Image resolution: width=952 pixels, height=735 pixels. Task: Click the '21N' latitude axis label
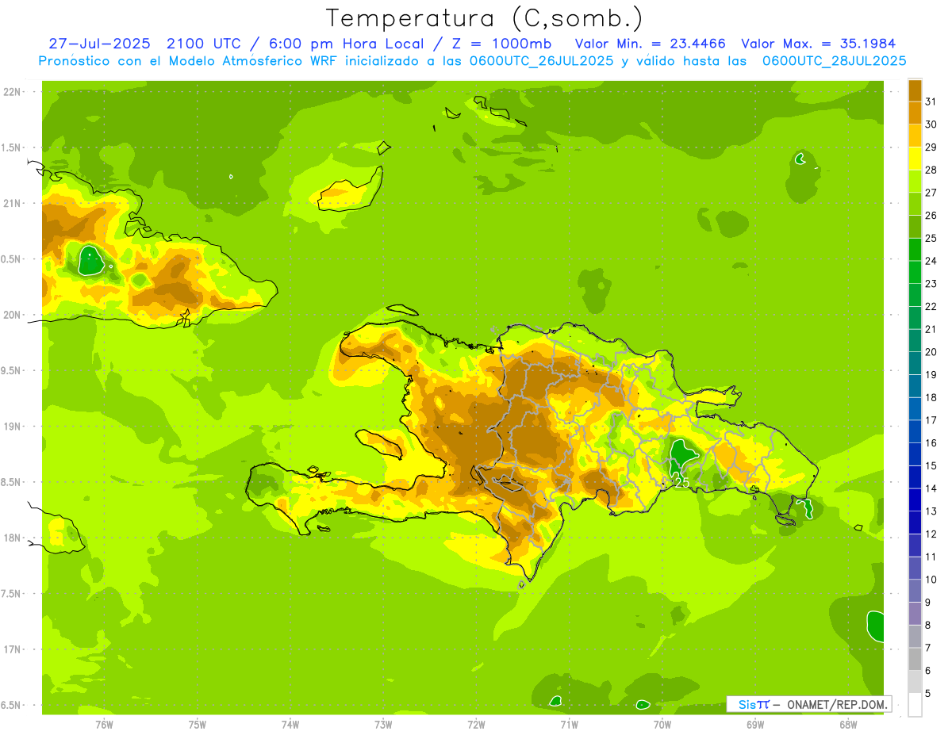pyautogui.click(x=12, y=203)
